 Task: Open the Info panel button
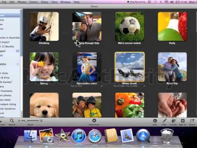[155, 122]
